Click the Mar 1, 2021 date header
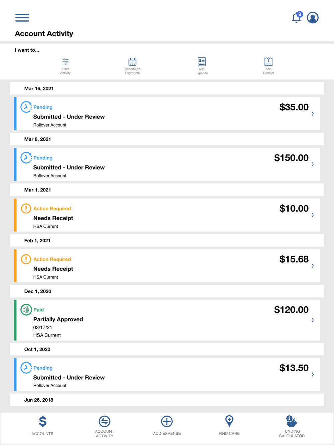 [x=167, y=190]
